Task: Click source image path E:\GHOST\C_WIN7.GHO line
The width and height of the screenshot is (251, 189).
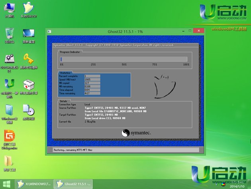Action: [x=116, y=111]
